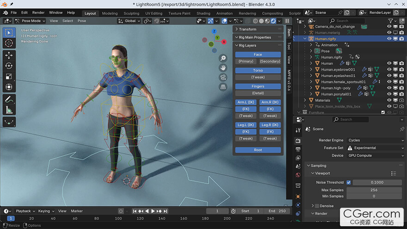Viewport: 407px width, 229px height.
Task: Open the Device GPU Compute dropdown
Action: coord(376,155)
